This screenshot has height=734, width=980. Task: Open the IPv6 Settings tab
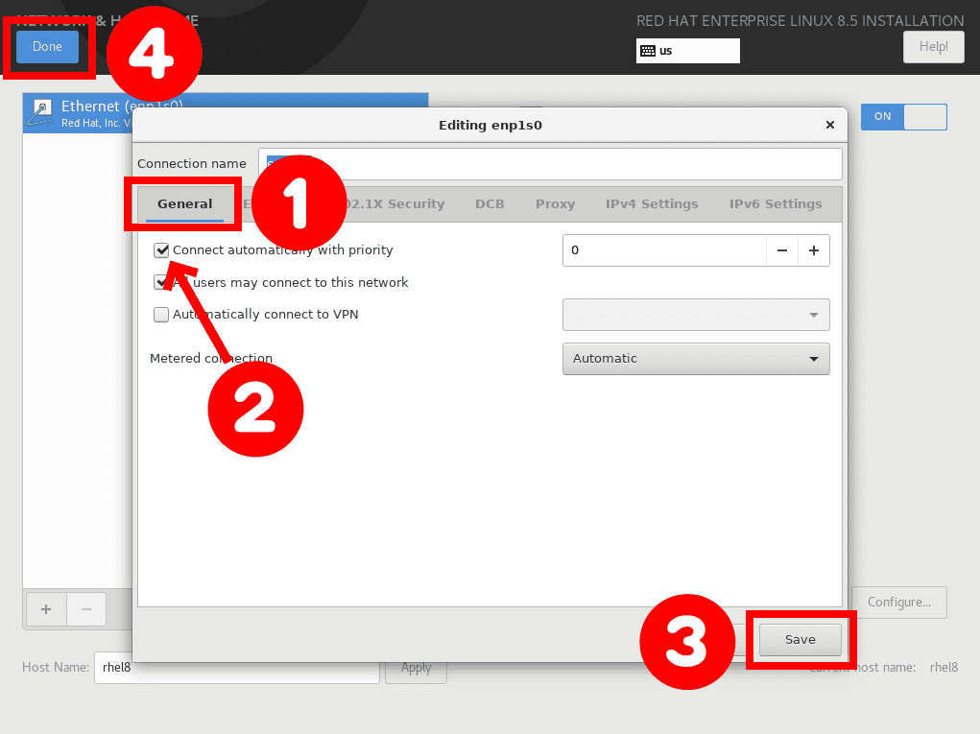775,203
